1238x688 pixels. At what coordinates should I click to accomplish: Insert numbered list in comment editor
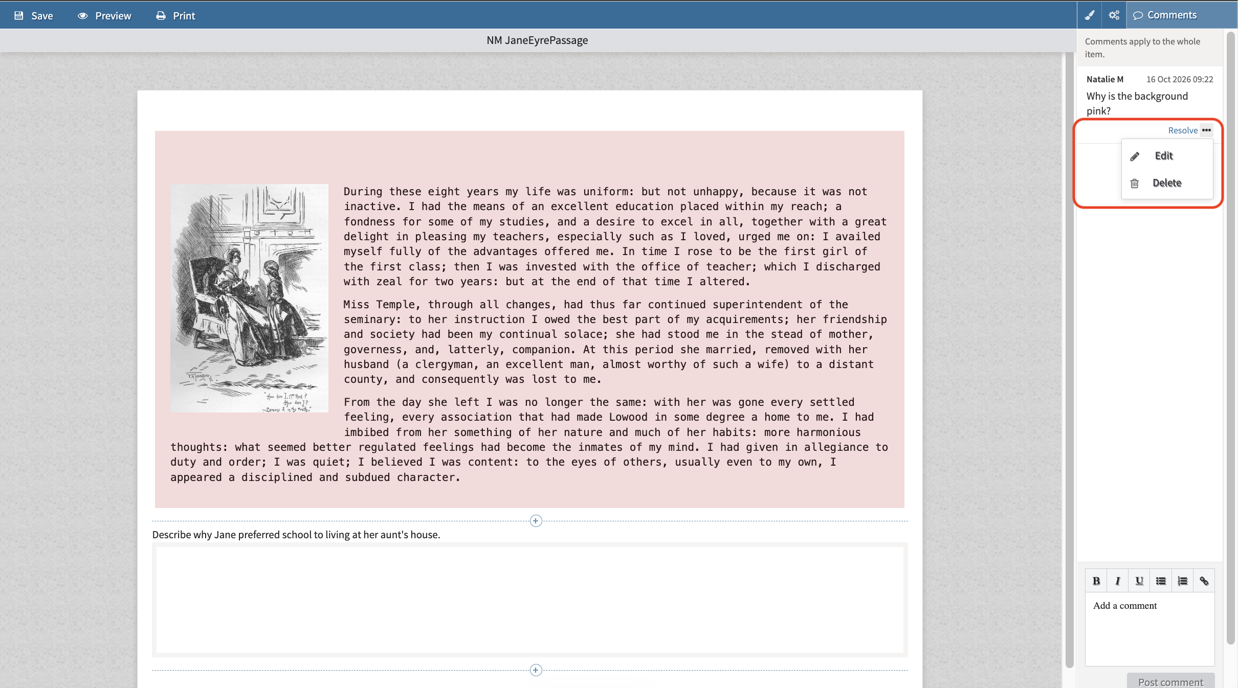pyautogui.click(x=1182, y=581)
